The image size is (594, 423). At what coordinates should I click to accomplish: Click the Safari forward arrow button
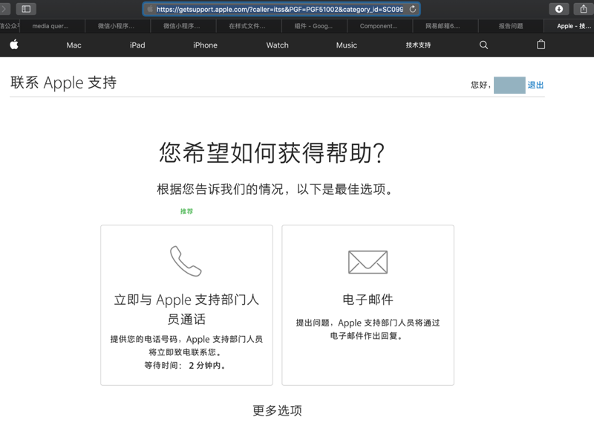(4, 9)
